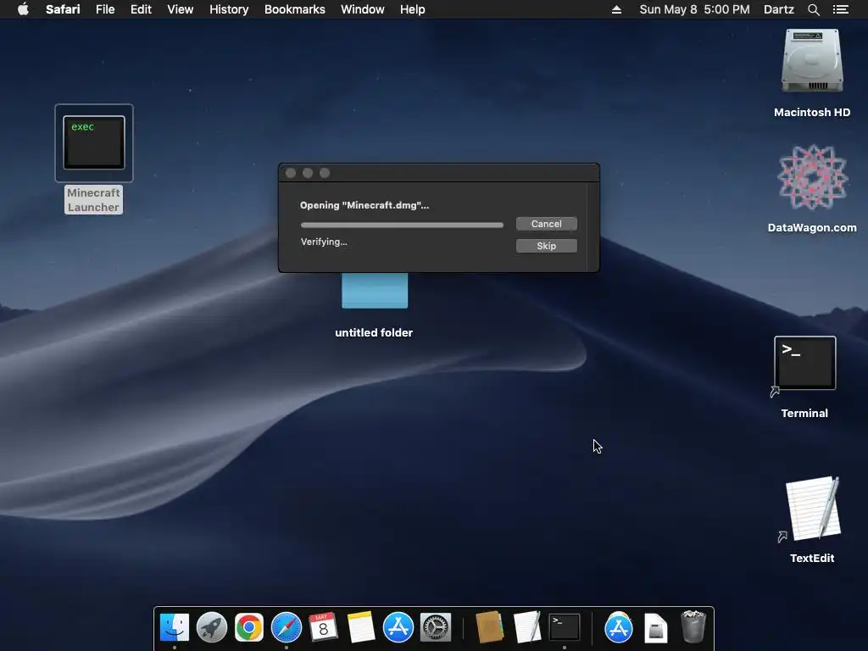This screenshot has height=651, width=868.
Task: Skip the disk image verification
Action: 547,246
